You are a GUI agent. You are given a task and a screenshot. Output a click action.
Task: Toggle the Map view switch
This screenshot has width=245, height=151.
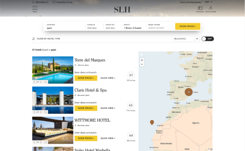point(207,39)
